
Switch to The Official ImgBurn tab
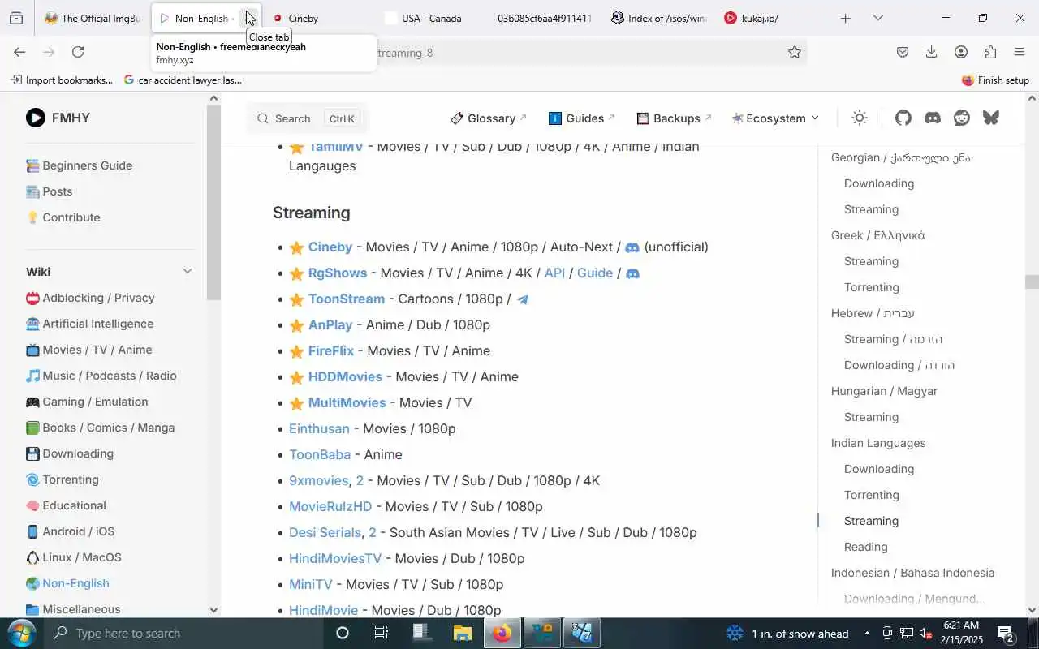[93, 18]
